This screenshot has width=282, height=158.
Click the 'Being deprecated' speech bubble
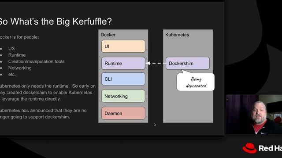coord(196,82)
